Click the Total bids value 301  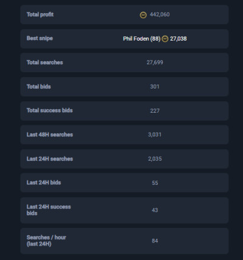coord(155,87)
